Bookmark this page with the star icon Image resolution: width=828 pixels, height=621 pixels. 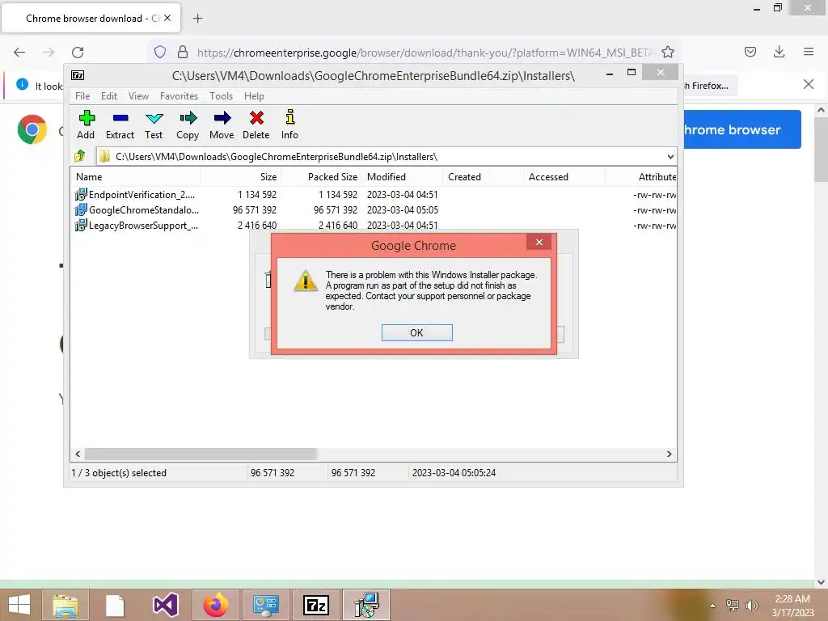tap(667, 53)
